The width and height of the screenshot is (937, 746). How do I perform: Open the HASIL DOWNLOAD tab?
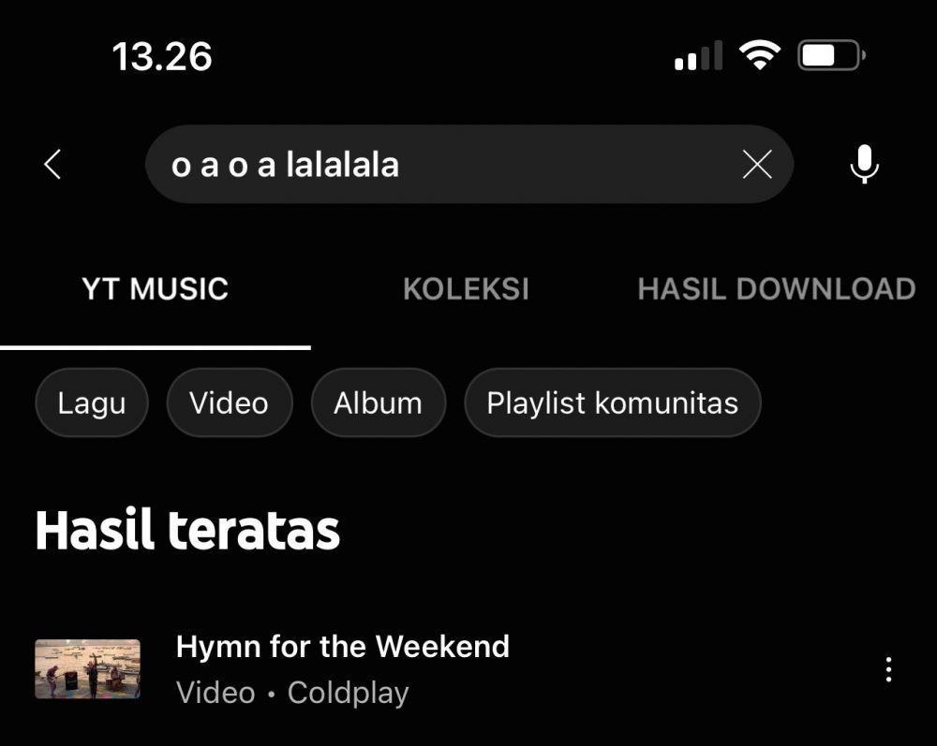776,289
